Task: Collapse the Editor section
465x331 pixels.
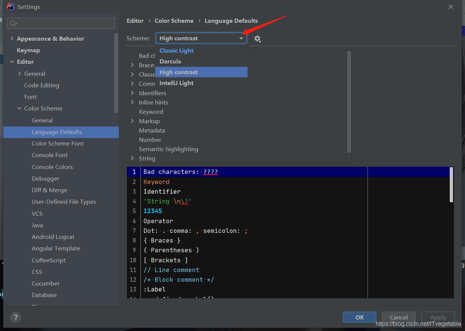Action: click(x=12, y=62)
